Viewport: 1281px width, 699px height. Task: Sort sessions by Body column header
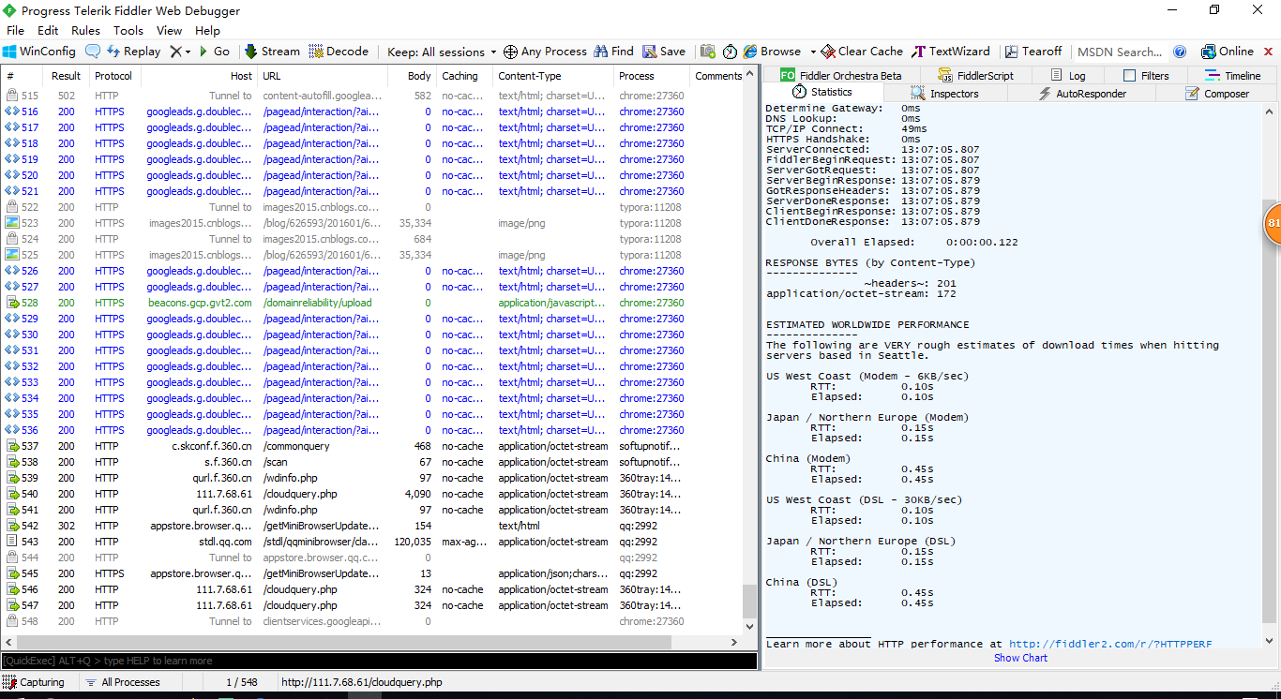[x=412, y=76]
